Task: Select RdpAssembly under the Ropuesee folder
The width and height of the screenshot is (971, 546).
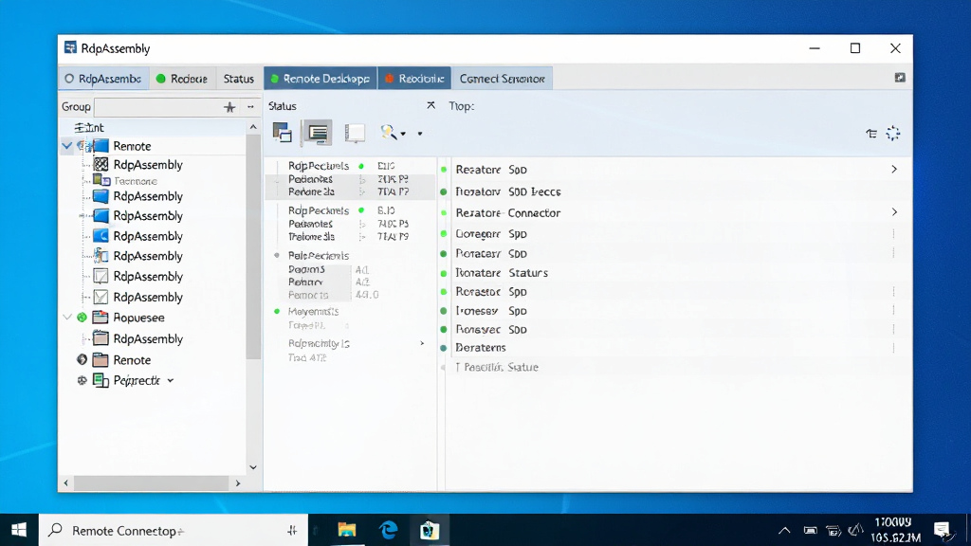Action: pos(148,339)
